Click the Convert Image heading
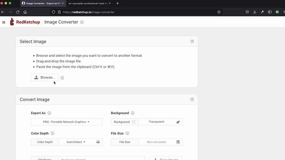 point(35,100)
